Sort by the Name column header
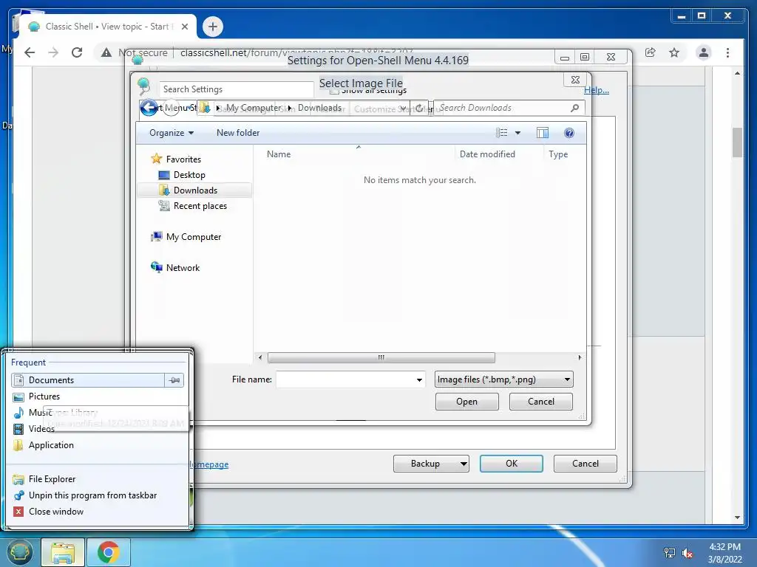757x567 pixels. pos(279,154)
